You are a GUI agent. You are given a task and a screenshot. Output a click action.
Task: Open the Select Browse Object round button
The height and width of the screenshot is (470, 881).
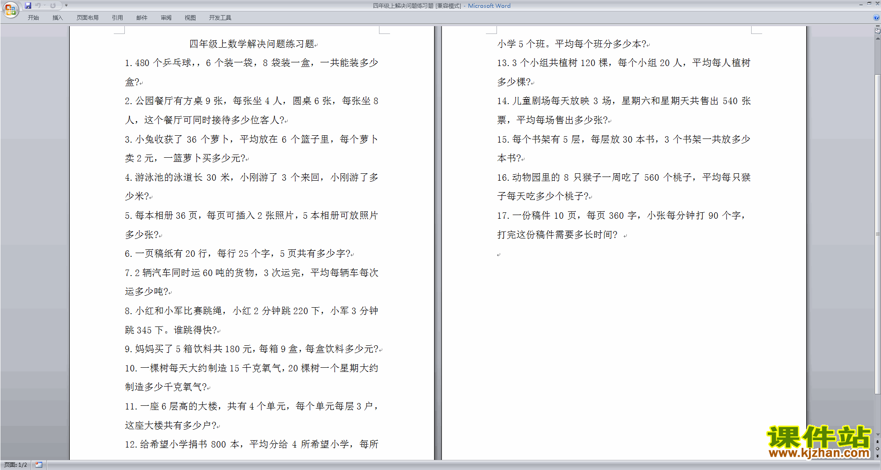[x=877, y=448]
